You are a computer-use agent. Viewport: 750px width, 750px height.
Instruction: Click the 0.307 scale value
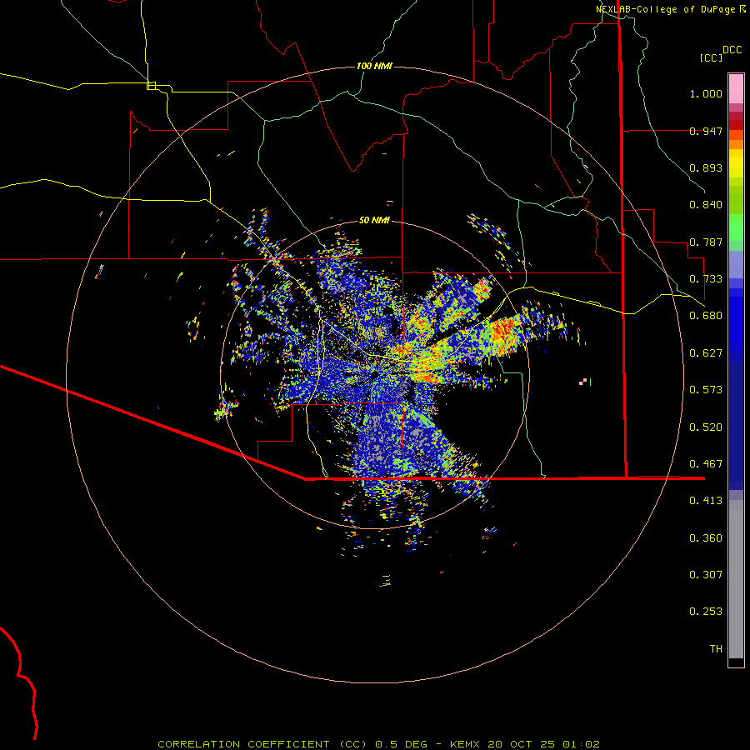click(x=706, y=575)
